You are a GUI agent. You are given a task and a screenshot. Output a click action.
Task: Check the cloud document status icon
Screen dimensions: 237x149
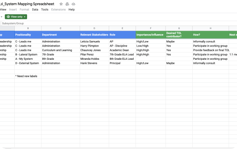73,4
